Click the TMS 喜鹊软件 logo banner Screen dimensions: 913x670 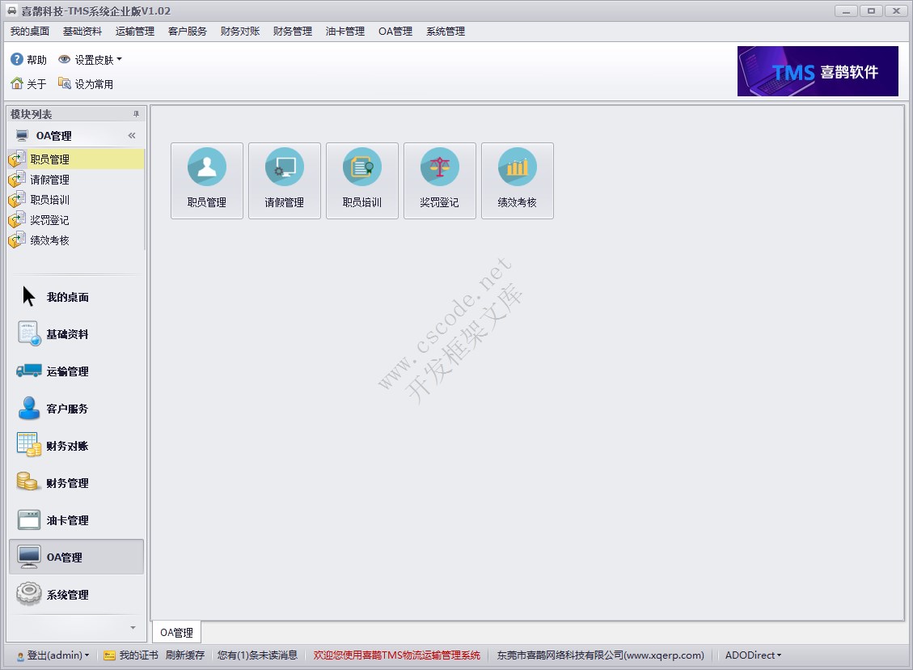(x=818, y=71)
